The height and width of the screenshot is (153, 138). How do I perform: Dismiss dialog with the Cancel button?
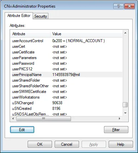(67, 144)
